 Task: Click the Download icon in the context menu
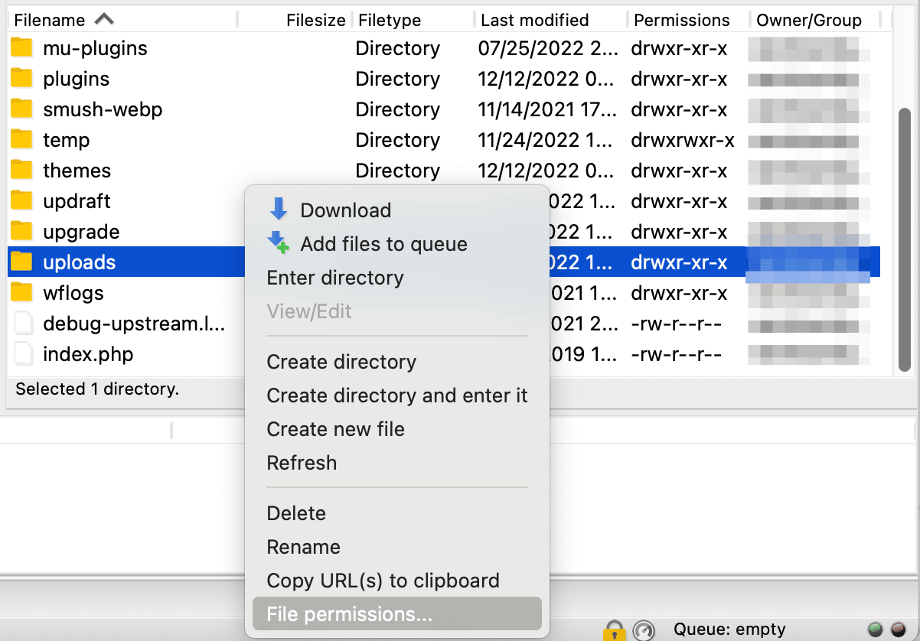(x=279, y=210)
